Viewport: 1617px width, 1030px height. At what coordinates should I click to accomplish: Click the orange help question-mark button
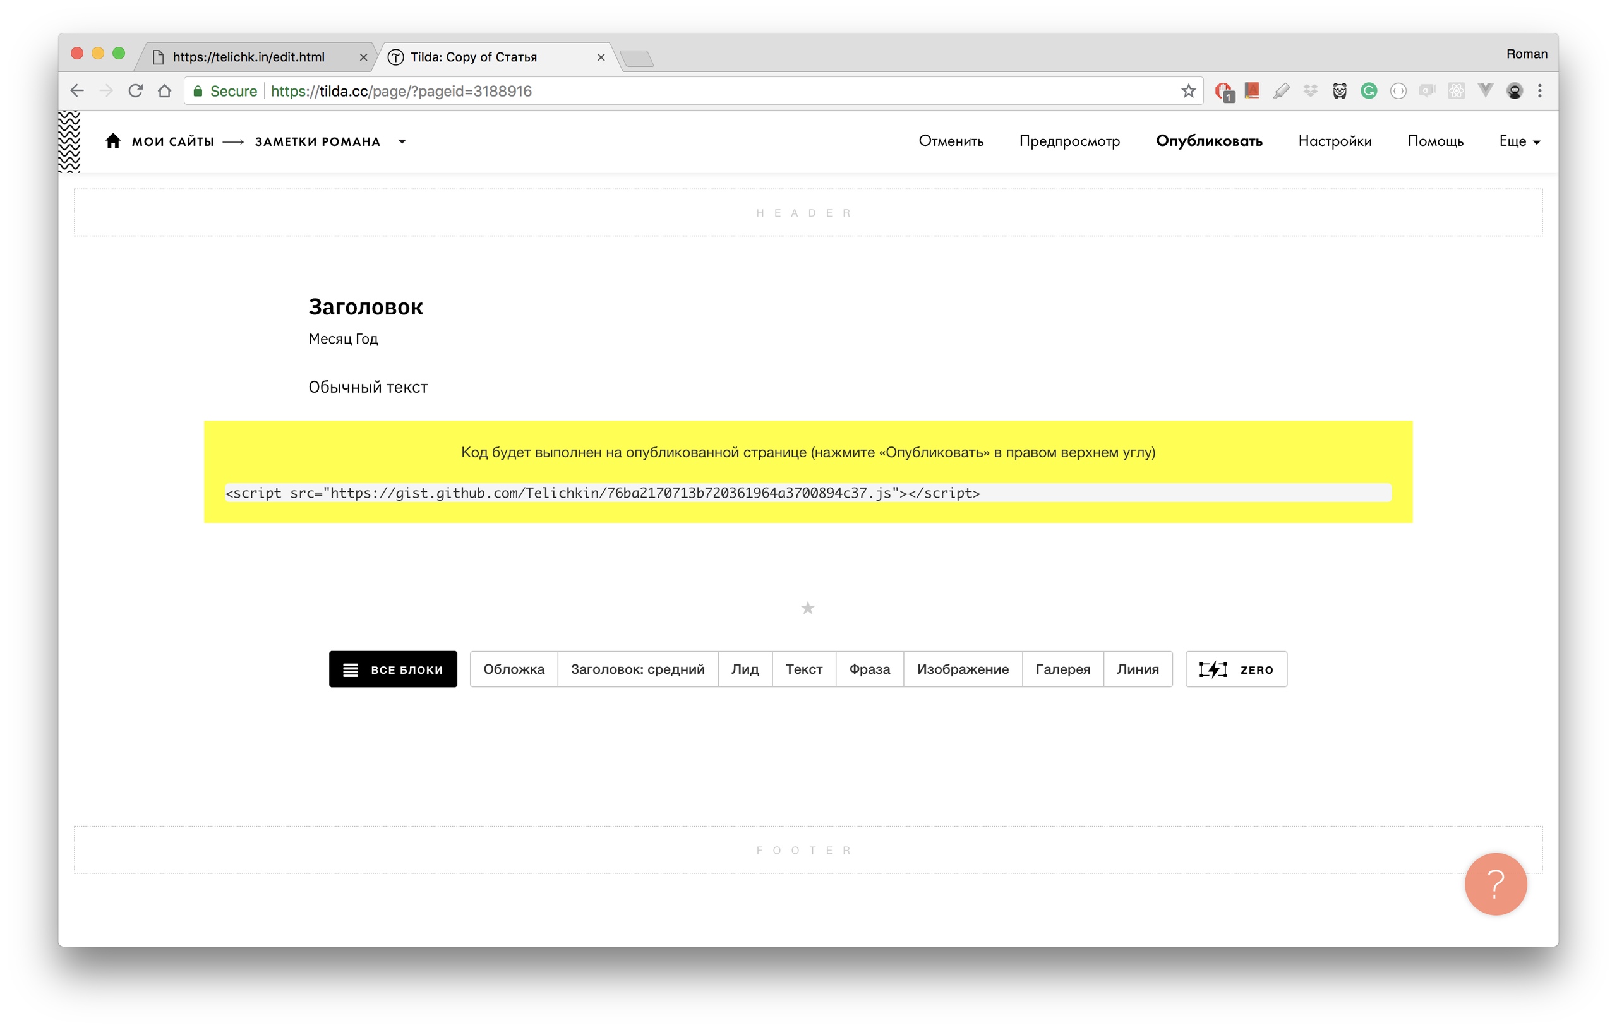coord(1496,883)
